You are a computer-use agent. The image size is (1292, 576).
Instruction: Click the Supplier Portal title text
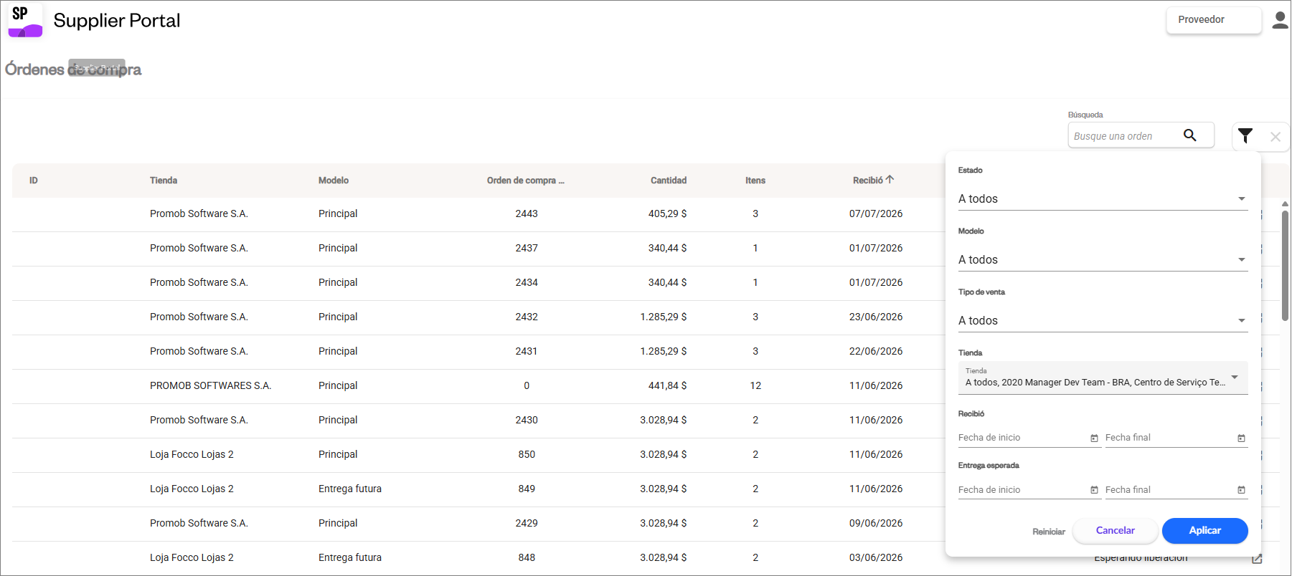tap(117, 20)
